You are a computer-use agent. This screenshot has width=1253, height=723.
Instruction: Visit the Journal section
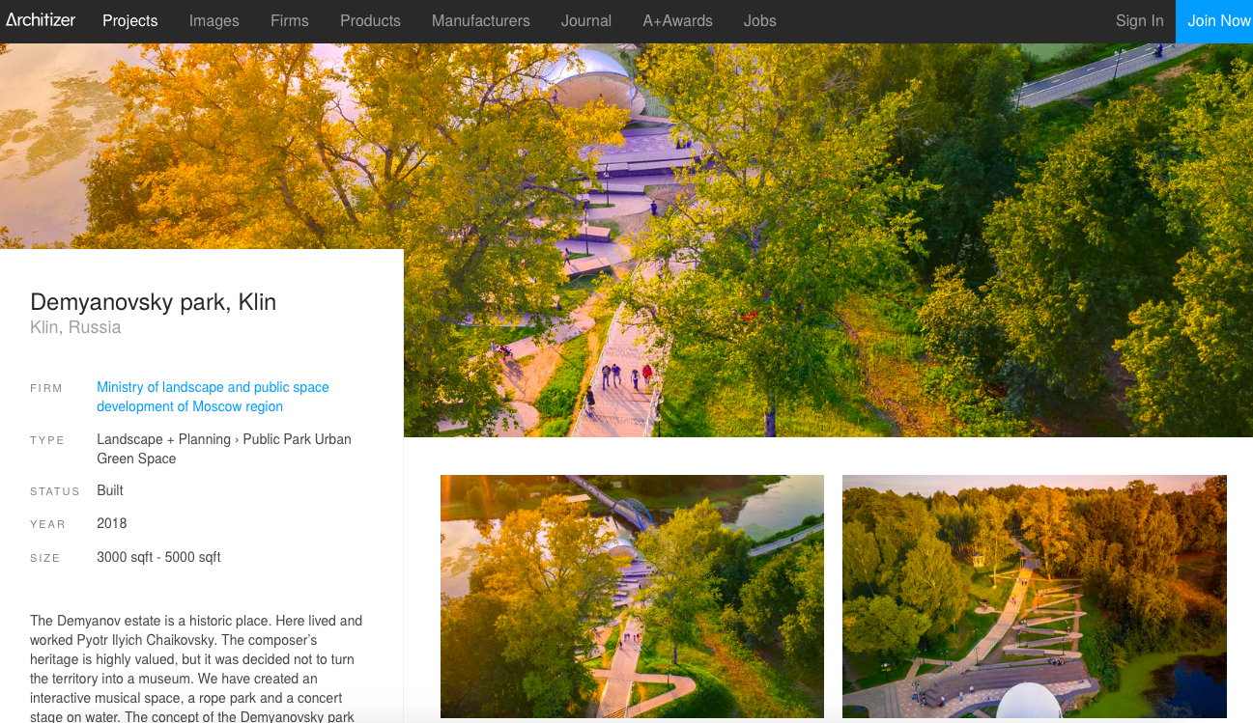(x=586, y=20)
